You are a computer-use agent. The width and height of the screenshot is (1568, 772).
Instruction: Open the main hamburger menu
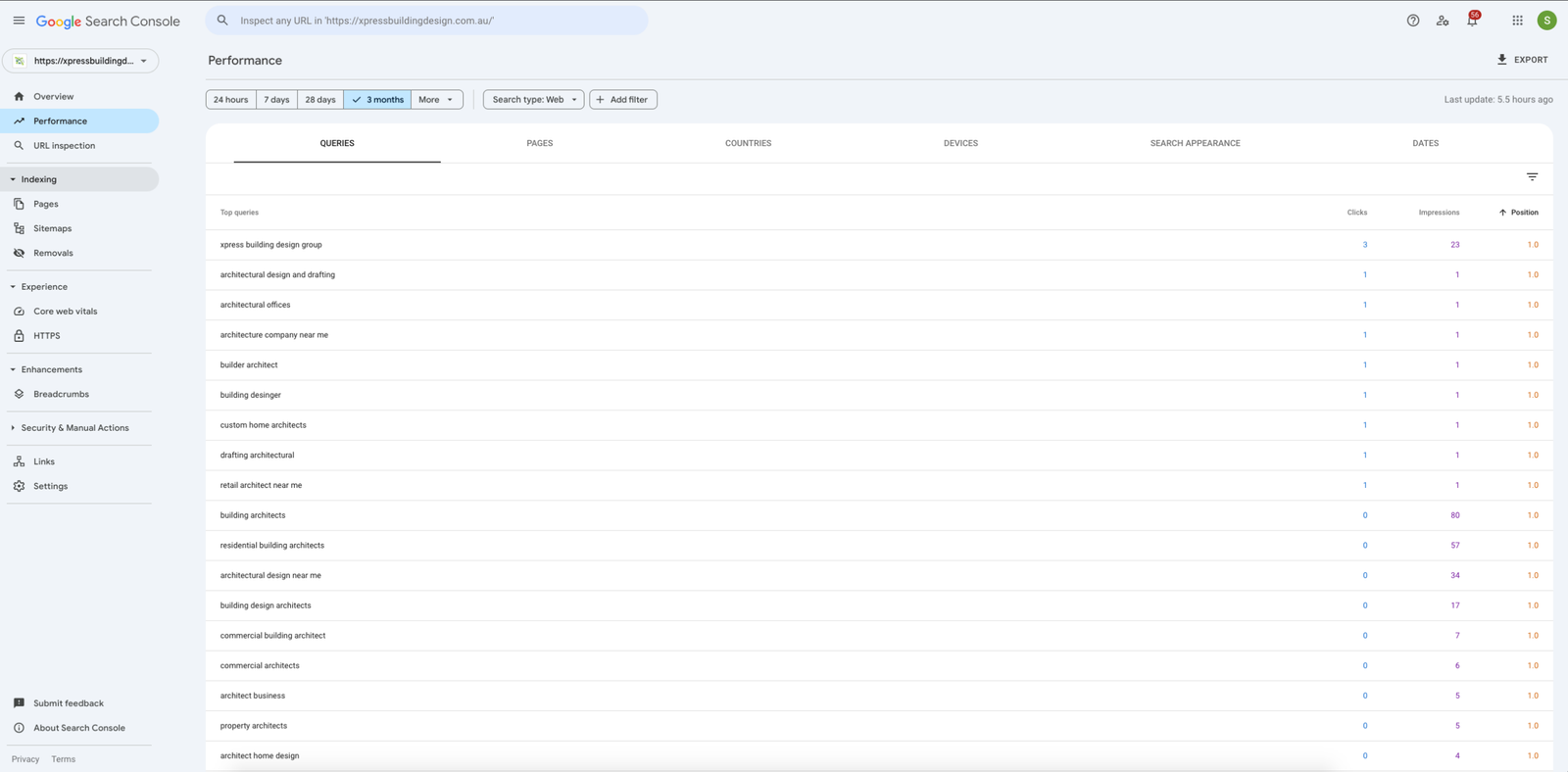[x=19, y=21]
